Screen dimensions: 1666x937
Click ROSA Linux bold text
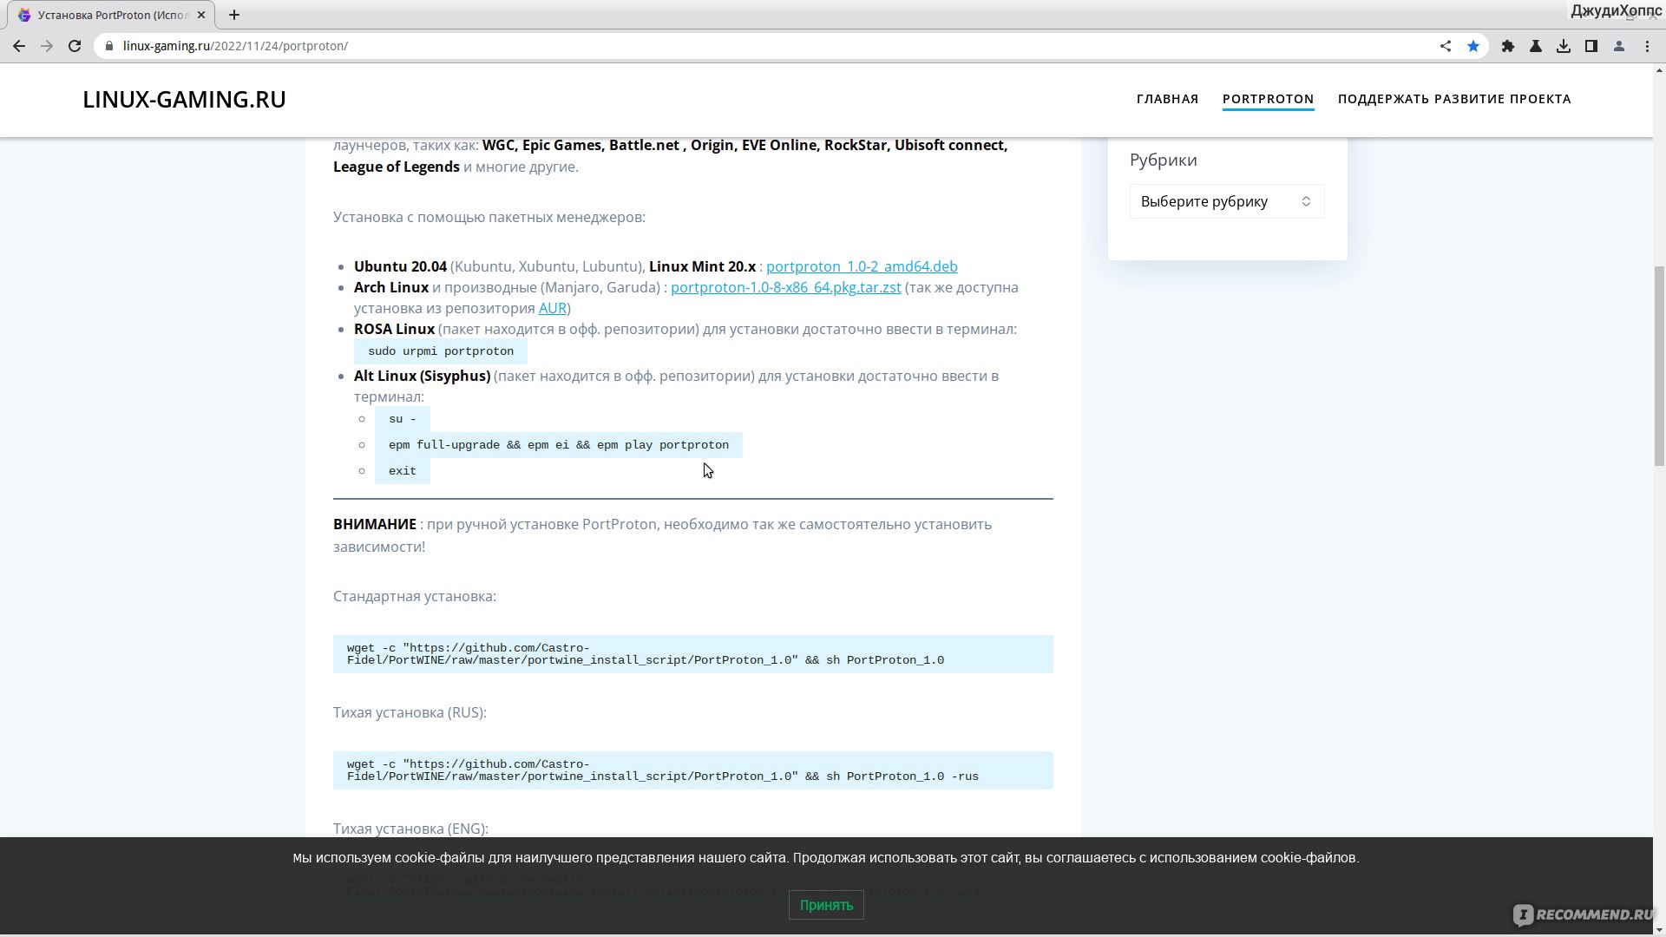coord(394,329)
